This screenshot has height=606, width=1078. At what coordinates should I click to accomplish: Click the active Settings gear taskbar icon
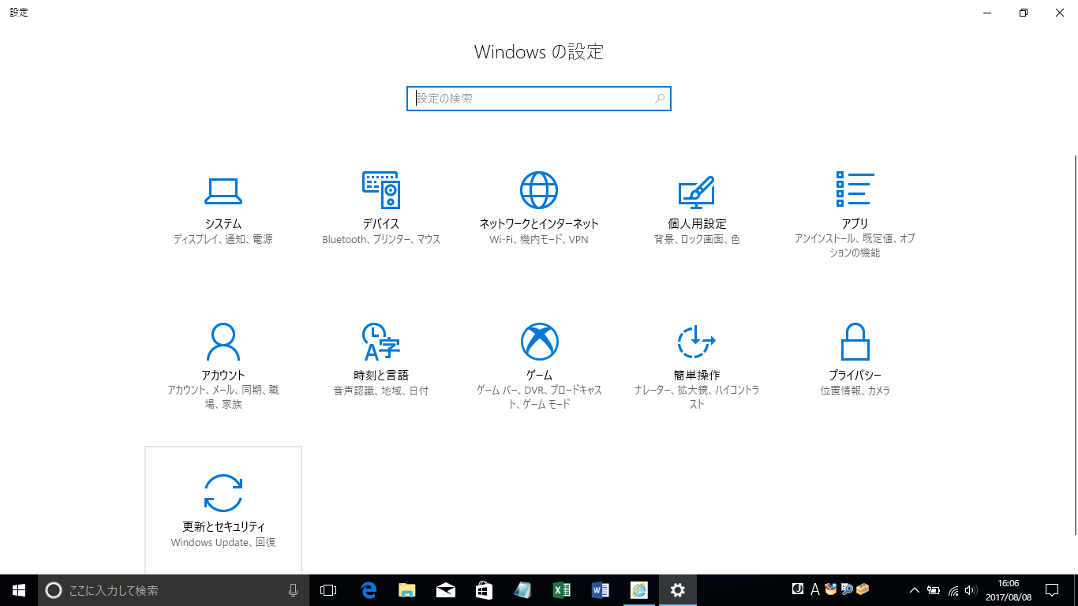[678, 590]
